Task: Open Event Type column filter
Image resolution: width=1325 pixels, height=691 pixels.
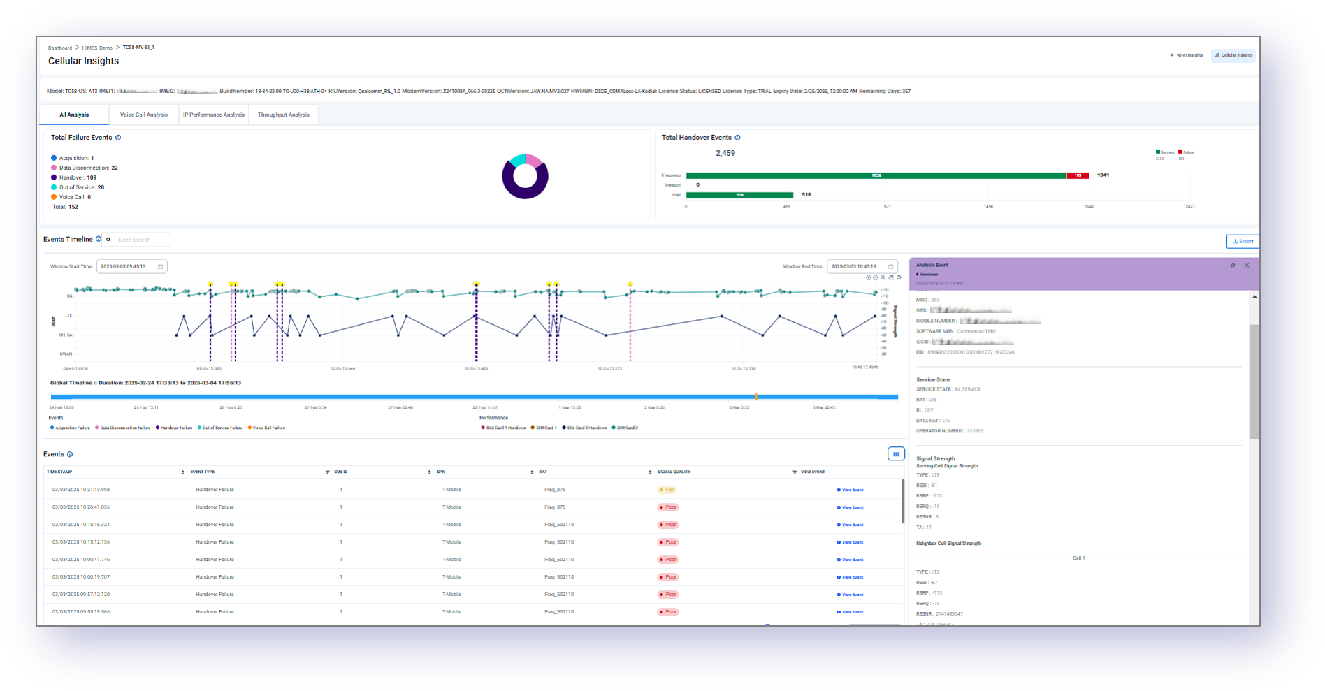Action: tap(328, 472)
